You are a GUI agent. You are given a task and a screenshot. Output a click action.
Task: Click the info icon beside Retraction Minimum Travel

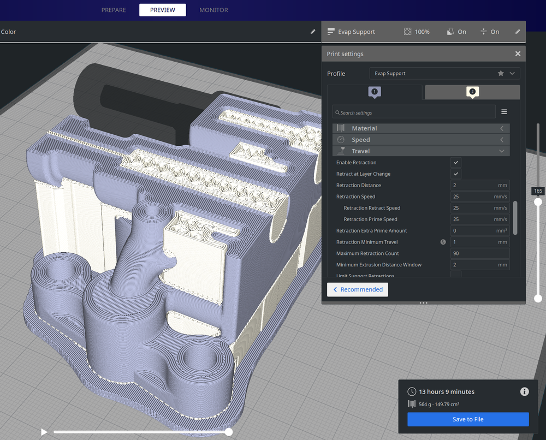[443, 242]
